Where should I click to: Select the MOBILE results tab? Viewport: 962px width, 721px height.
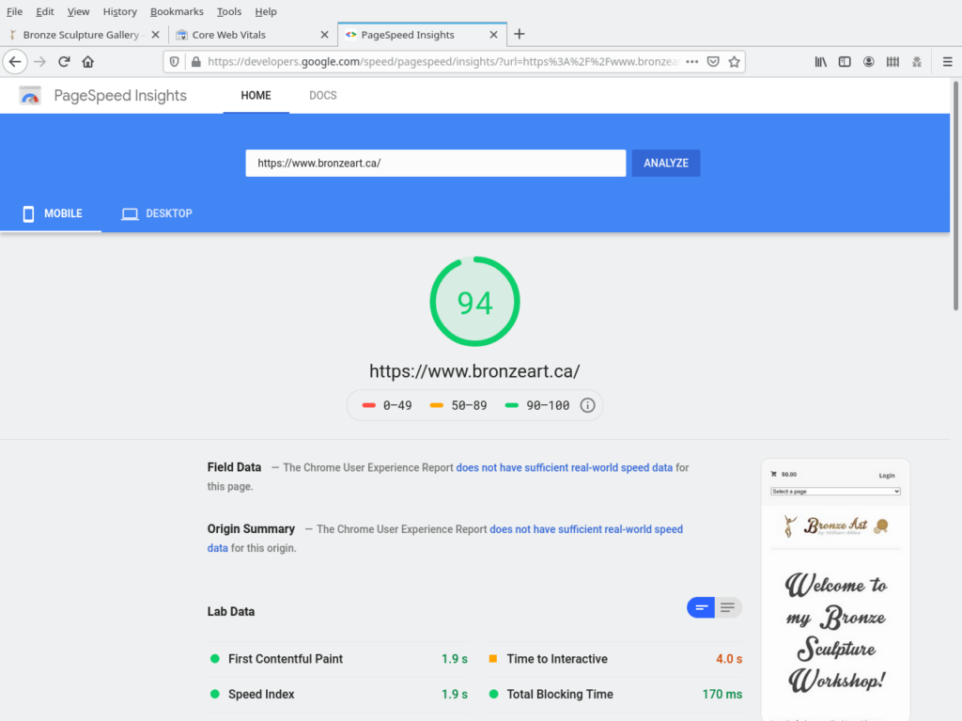pyautogui.click(x=52, y=213)
